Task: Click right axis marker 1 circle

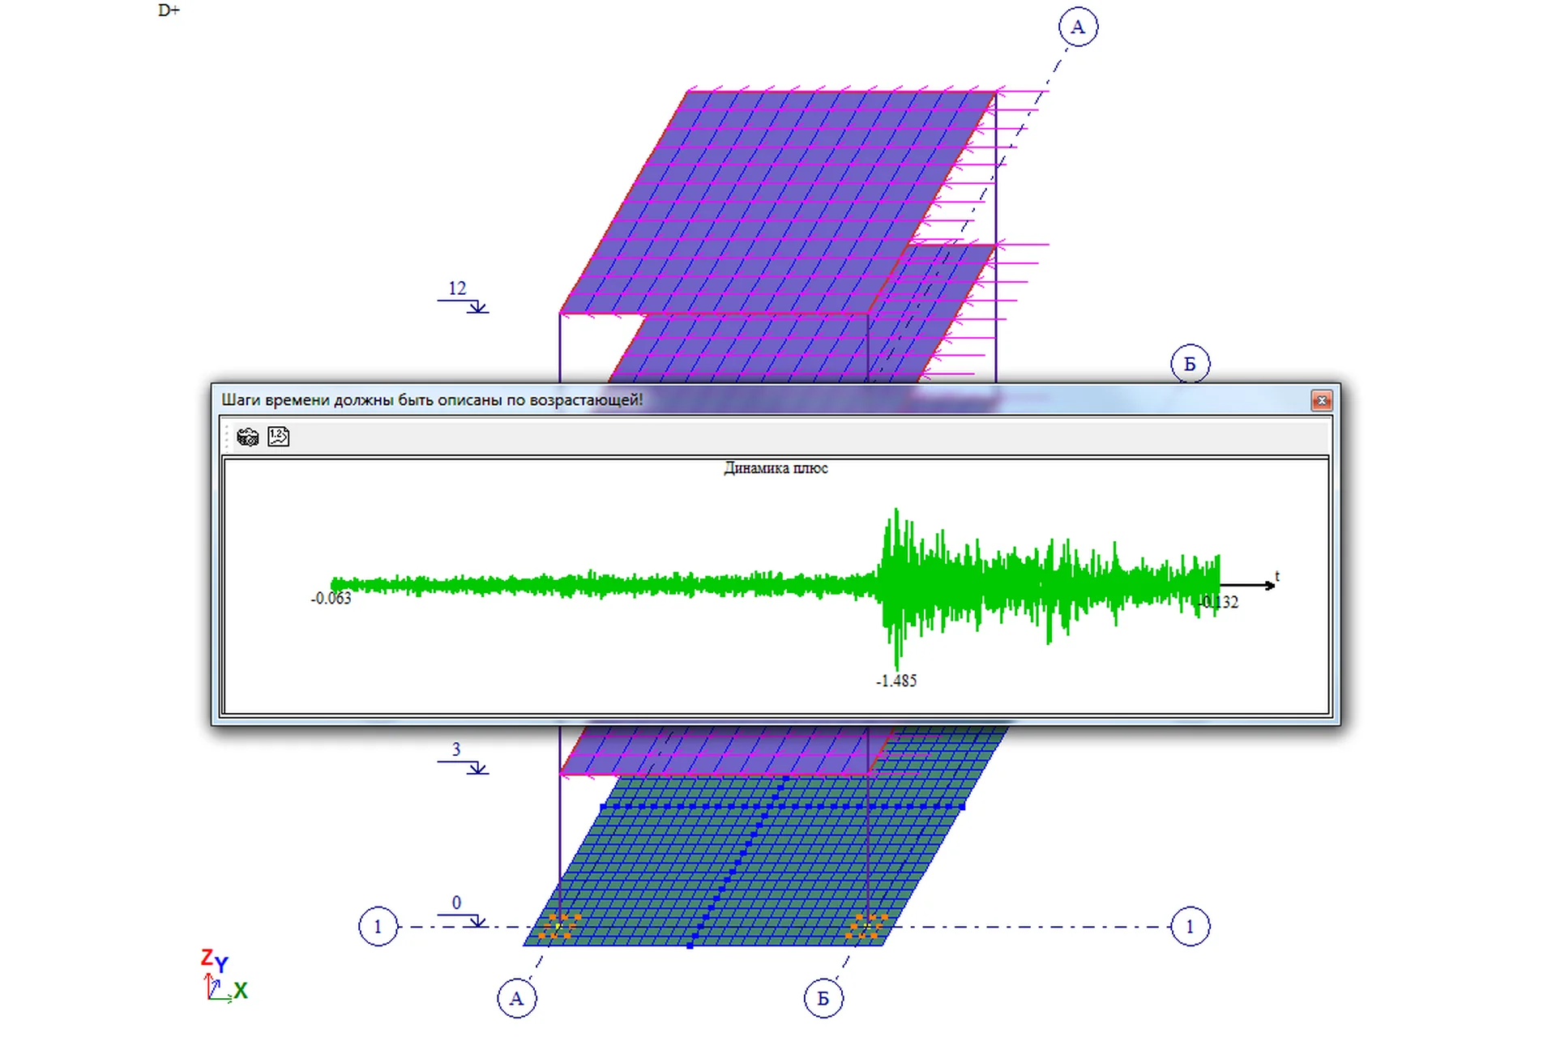Action: coord(1190,927)
